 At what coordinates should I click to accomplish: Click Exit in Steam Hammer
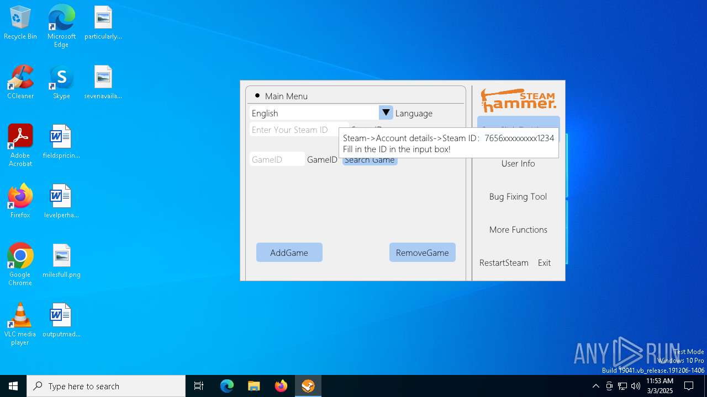(x=544, y=262)
